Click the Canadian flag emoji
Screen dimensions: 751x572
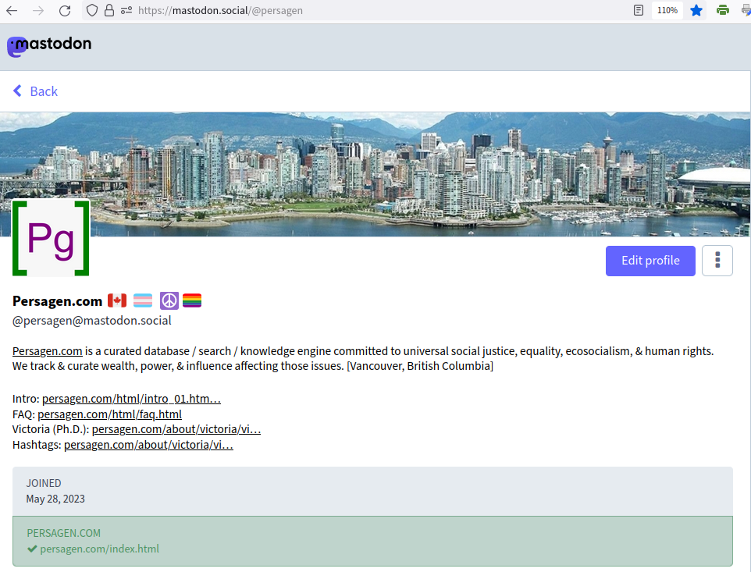(x=117, y=300)
